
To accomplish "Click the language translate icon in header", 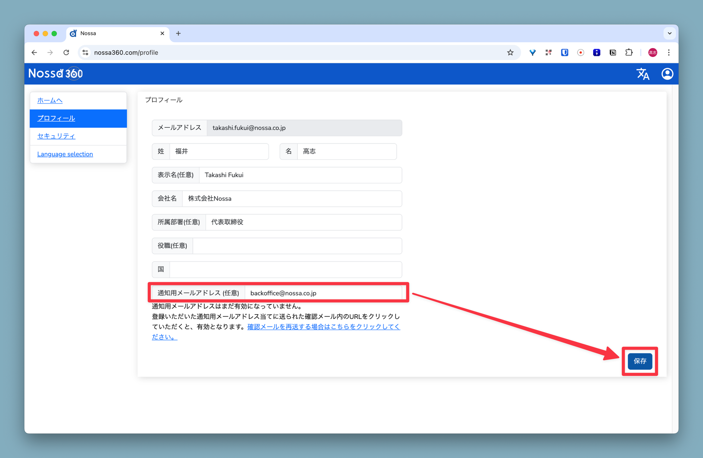I will [x=643, y=74].
